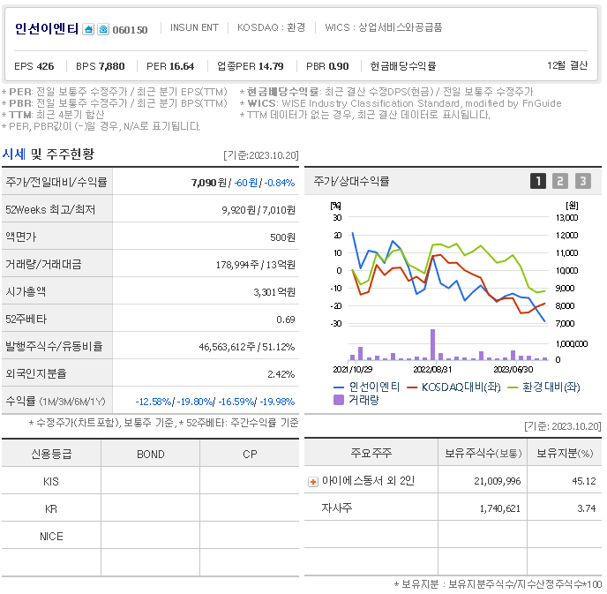
Task: Switch to chart tab 1
Action: point(538,181)
